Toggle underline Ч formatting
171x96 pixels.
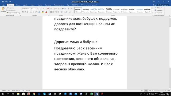pos(28,12)
